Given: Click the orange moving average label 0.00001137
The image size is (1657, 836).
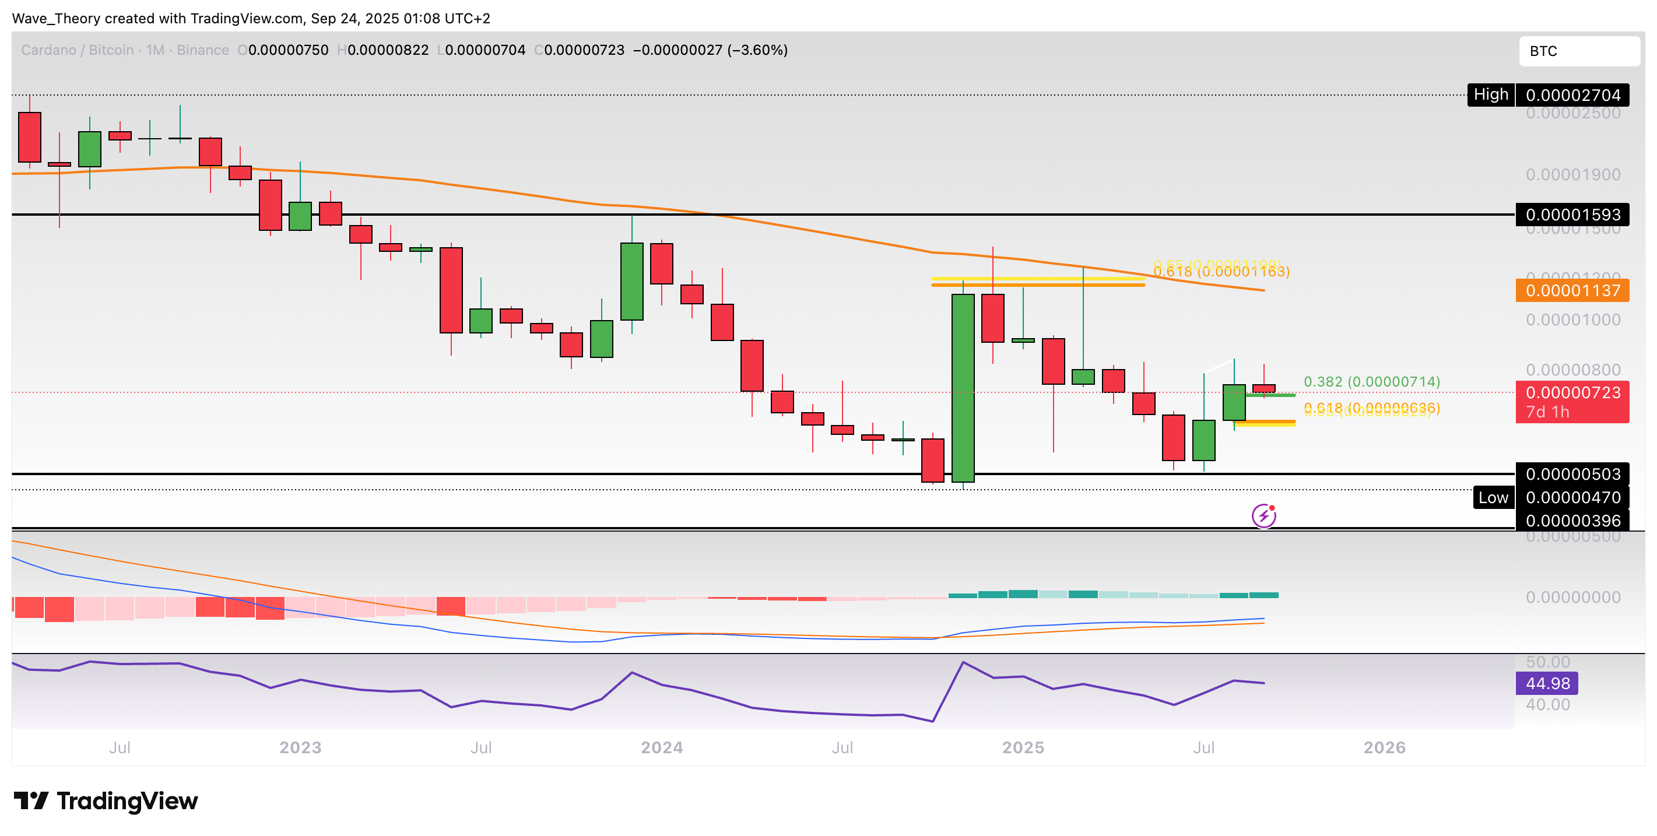Looking at the screenshot, I should coord(1571,291).
